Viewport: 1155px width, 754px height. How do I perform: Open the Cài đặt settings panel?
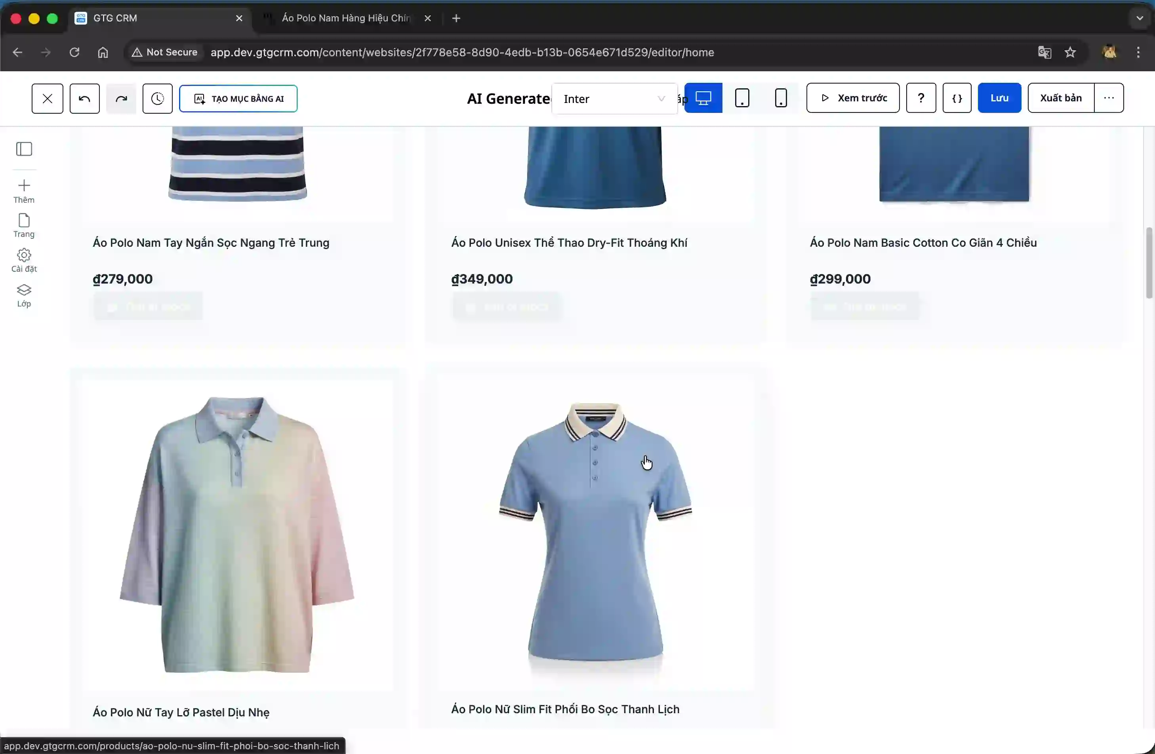pyautogui.click(x=24, y=260)
